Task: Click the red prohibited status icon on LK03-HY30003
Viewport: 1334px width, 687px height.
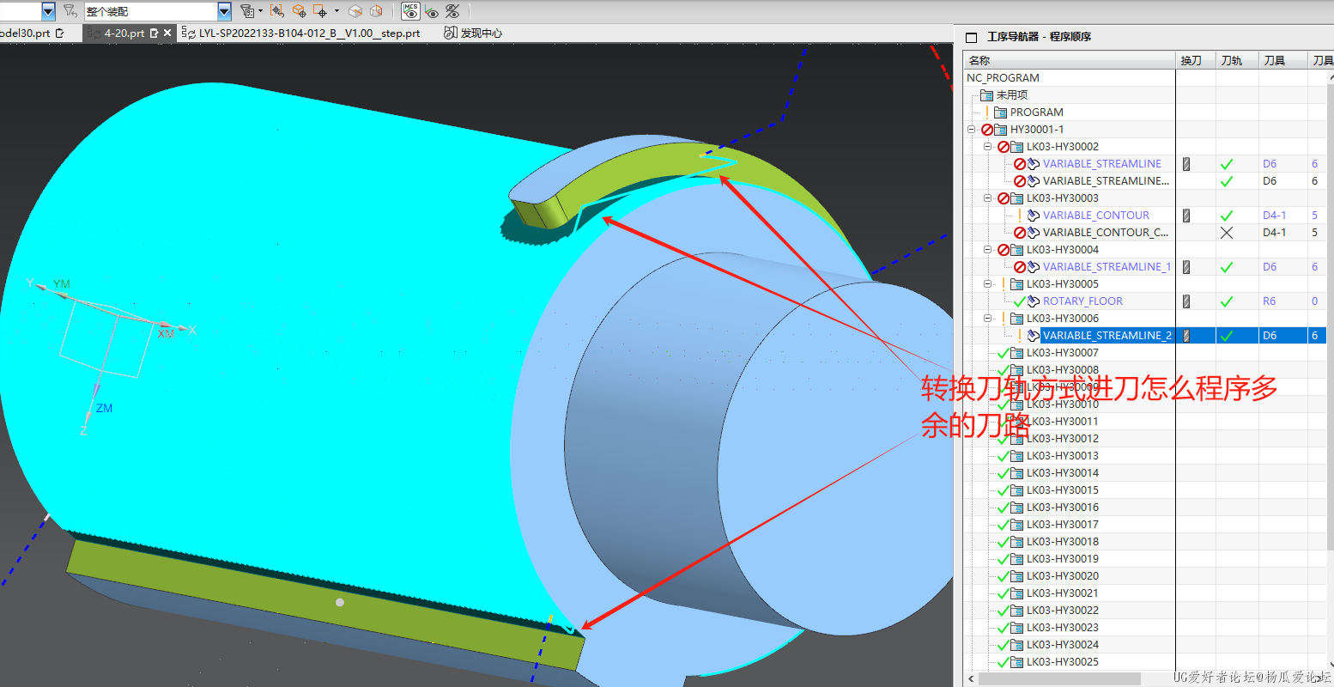Action: [x=1004, y=198]
